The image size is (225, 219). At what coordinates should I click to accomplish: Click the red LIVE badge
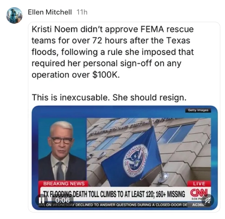click(x=199, y=183)
